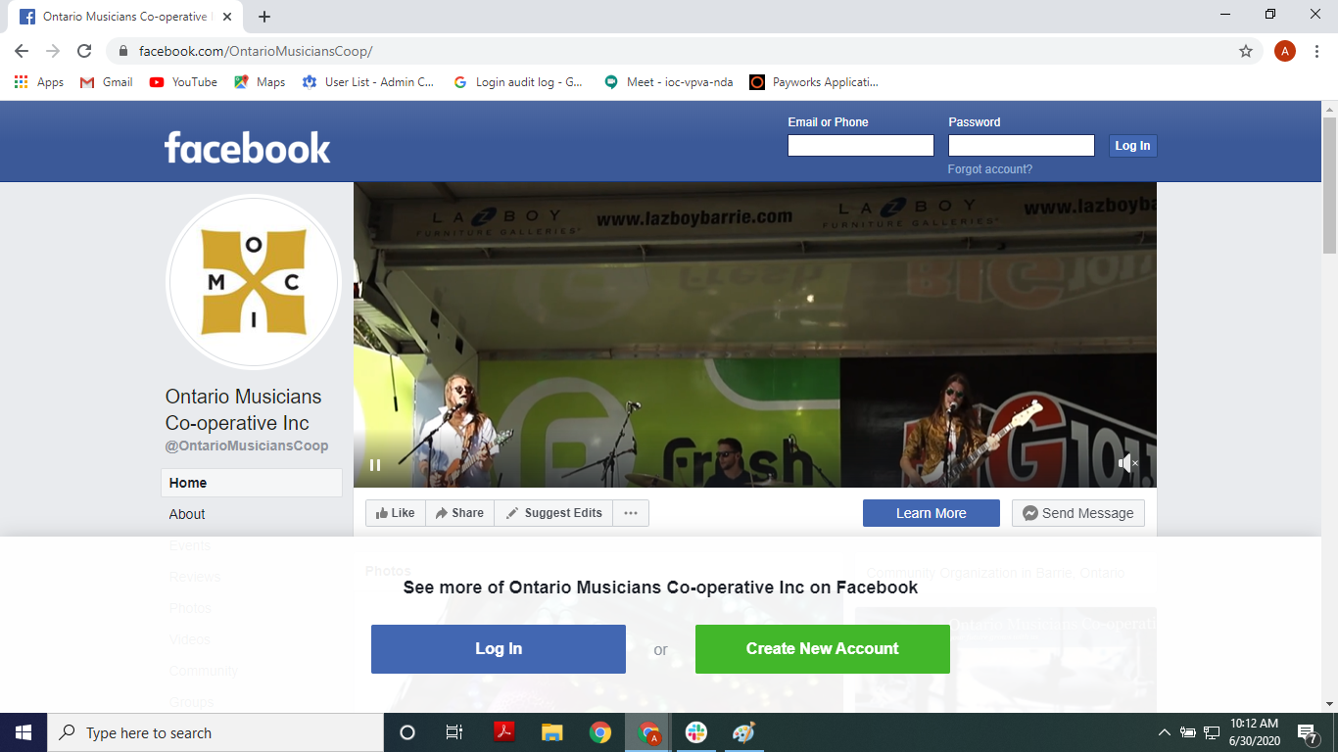
Task: Send Message to the page
Action: pos(1078,513)
